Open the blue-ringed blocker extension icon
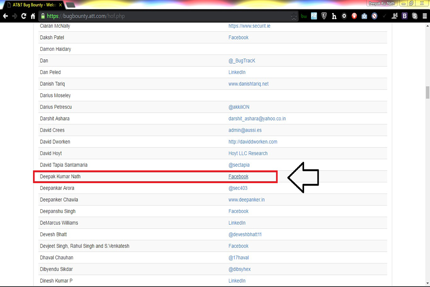Viewport: 430px width, 287px height. tap(374, 16)
